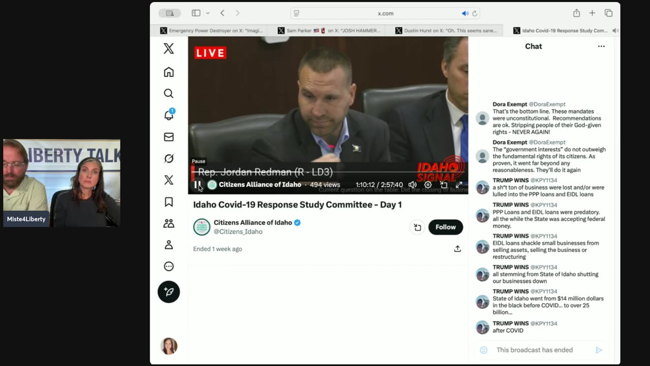The image size is (650, 366).
Task: Click the x.com address bar
Action: click(385, 13)
